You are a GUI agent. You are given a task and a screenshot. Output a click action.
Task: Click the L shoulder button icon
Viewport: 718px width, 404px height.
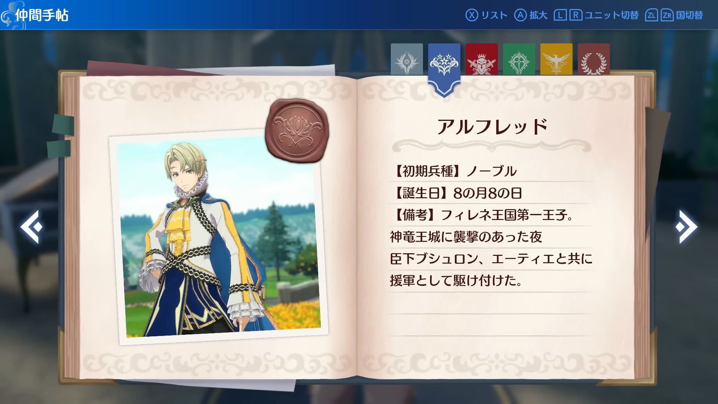tap(560, 15)
